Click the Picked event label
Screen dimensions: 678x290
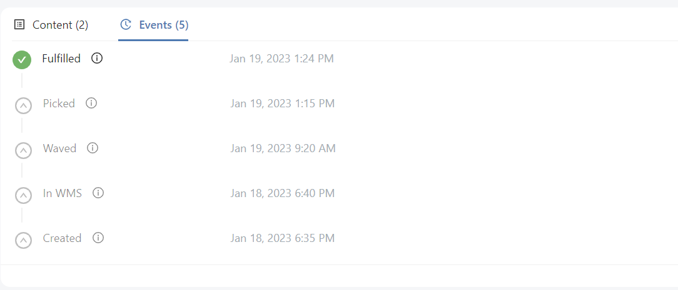point(59,104)
